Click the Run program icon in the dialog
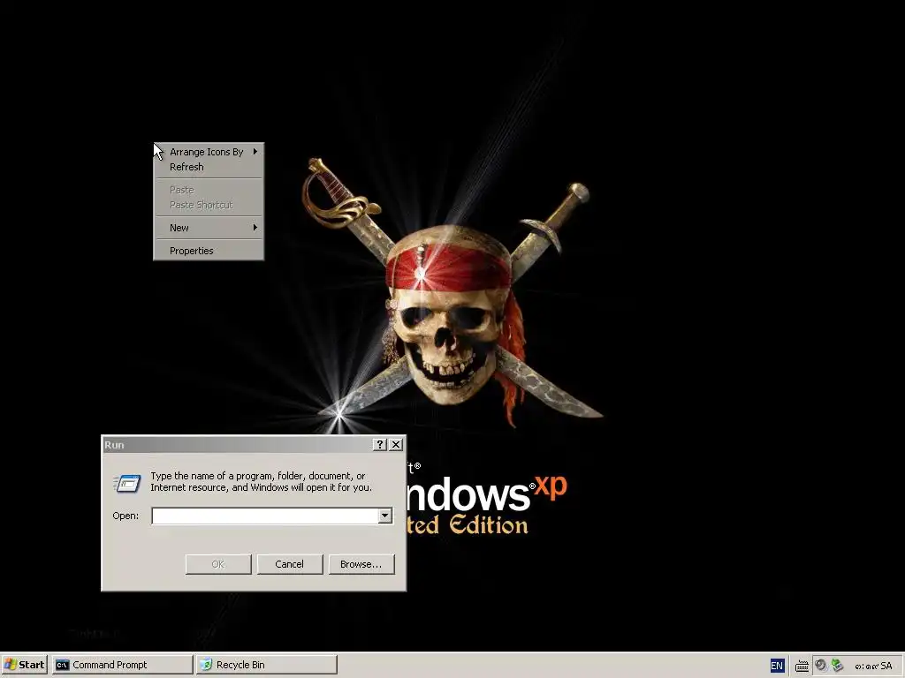The image size is (905, 678). point(127,483)
